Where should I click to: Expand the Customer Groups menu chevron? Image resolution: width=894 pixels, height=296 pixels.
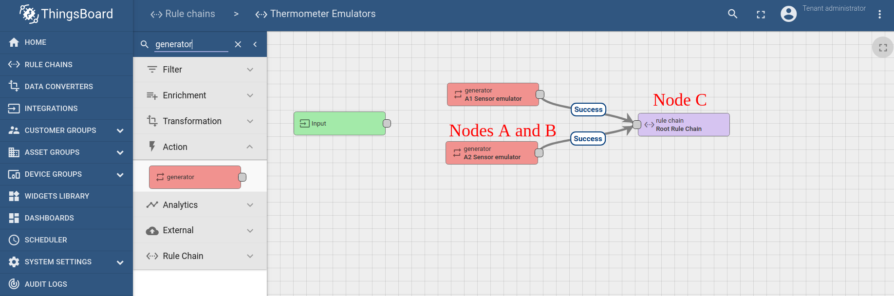120,130
